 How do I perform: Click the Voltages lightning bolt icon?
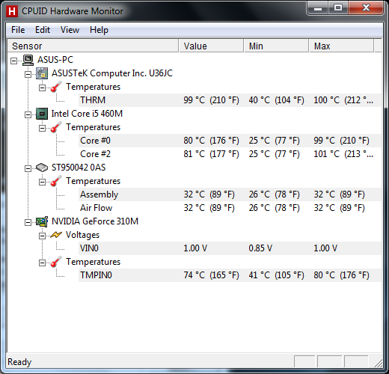(56, 235)
